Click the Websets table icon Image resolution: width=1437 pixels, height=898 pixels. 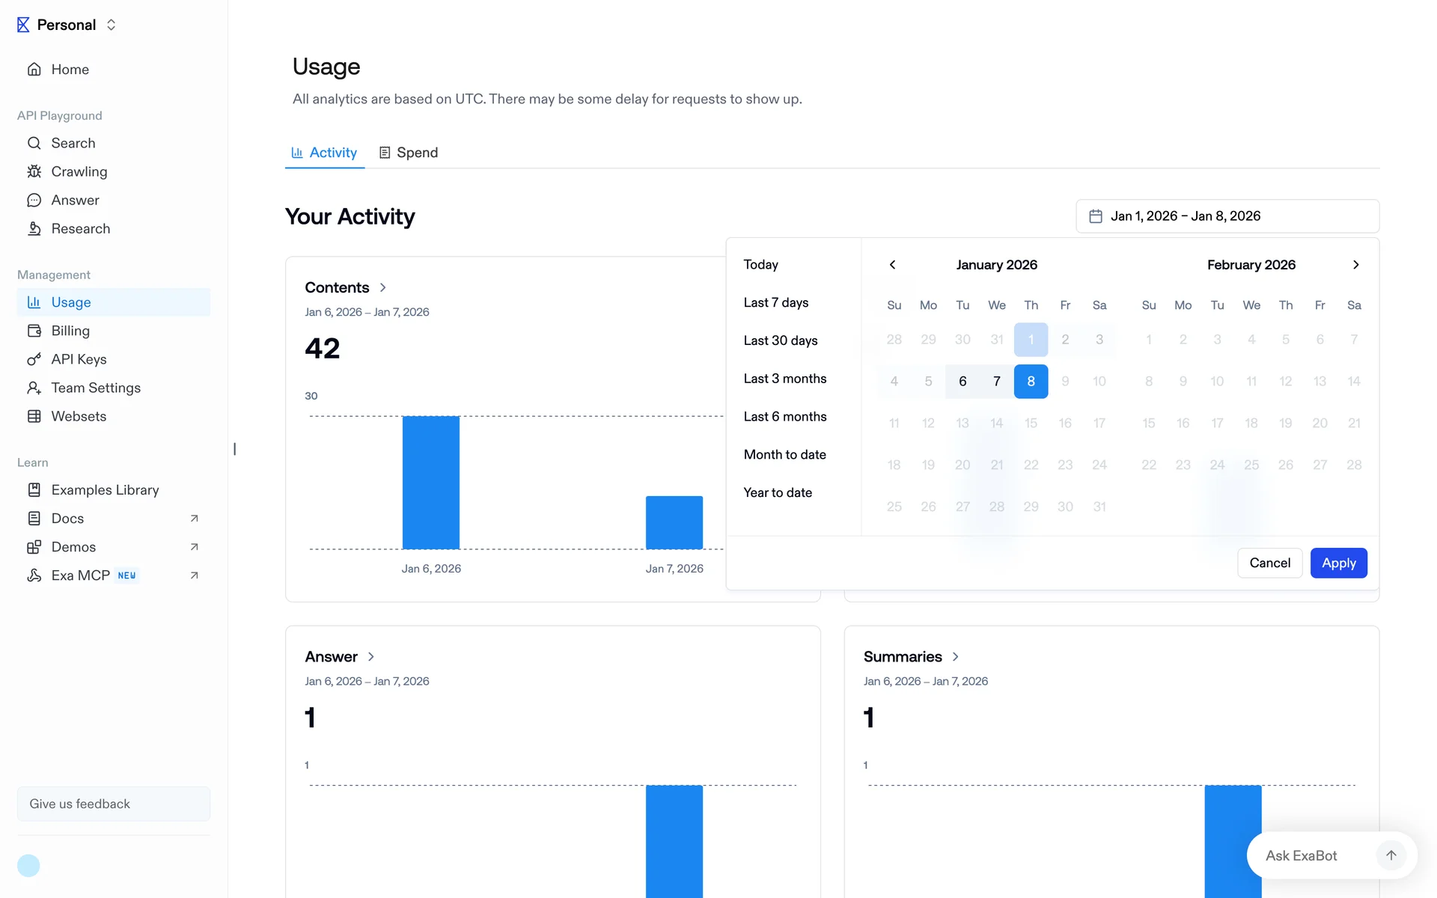(x=34, y=416)
